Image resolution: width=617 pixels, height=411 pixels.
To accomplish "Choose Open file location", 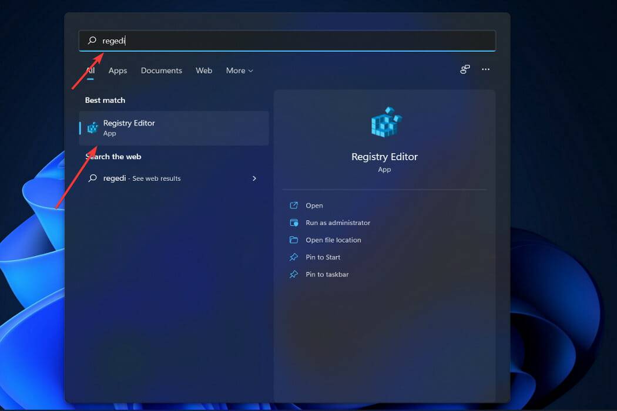I will [333, 240].
